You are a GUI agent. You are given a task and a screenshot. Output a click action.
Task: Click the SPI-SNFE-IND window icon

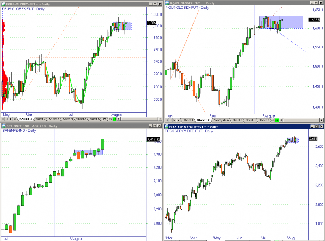[4, 126]
